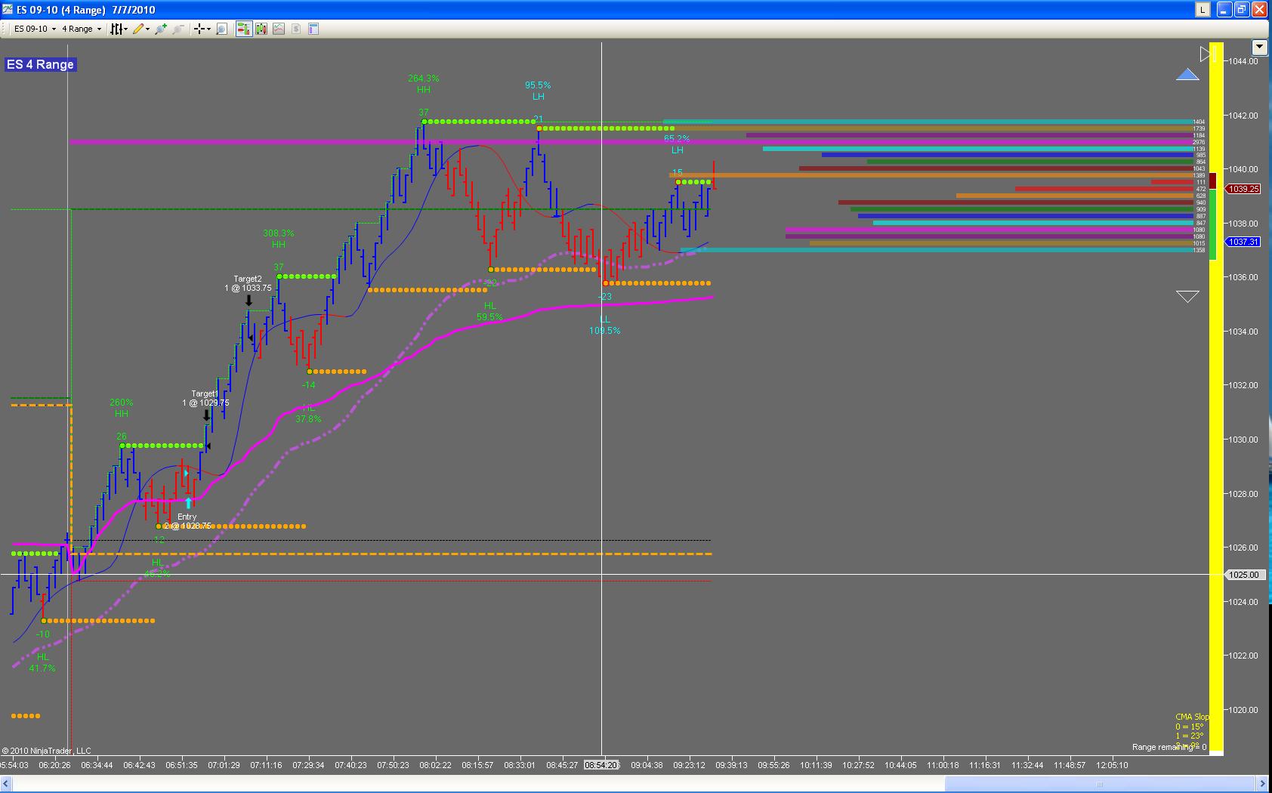
Task: Open the Strategies line chart icon
Action: [279, 29]
